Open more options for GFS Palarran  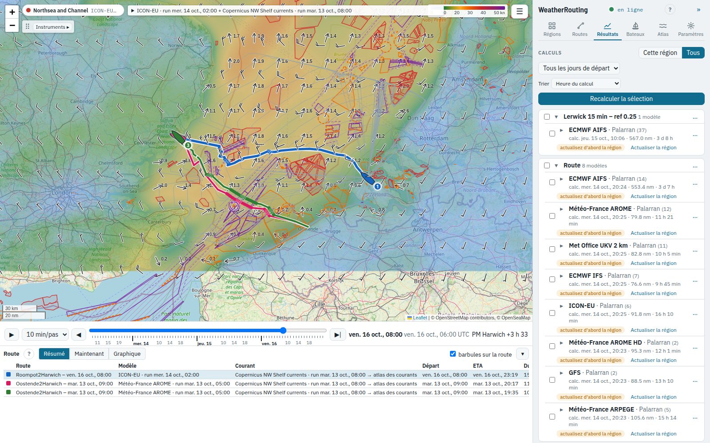(695, 381)
